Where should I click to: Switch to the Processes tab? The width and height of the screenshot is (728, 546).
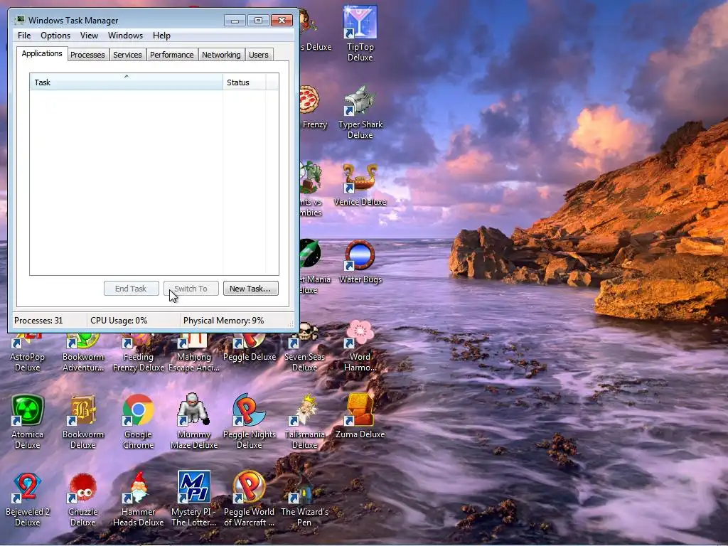click(87, 55)
